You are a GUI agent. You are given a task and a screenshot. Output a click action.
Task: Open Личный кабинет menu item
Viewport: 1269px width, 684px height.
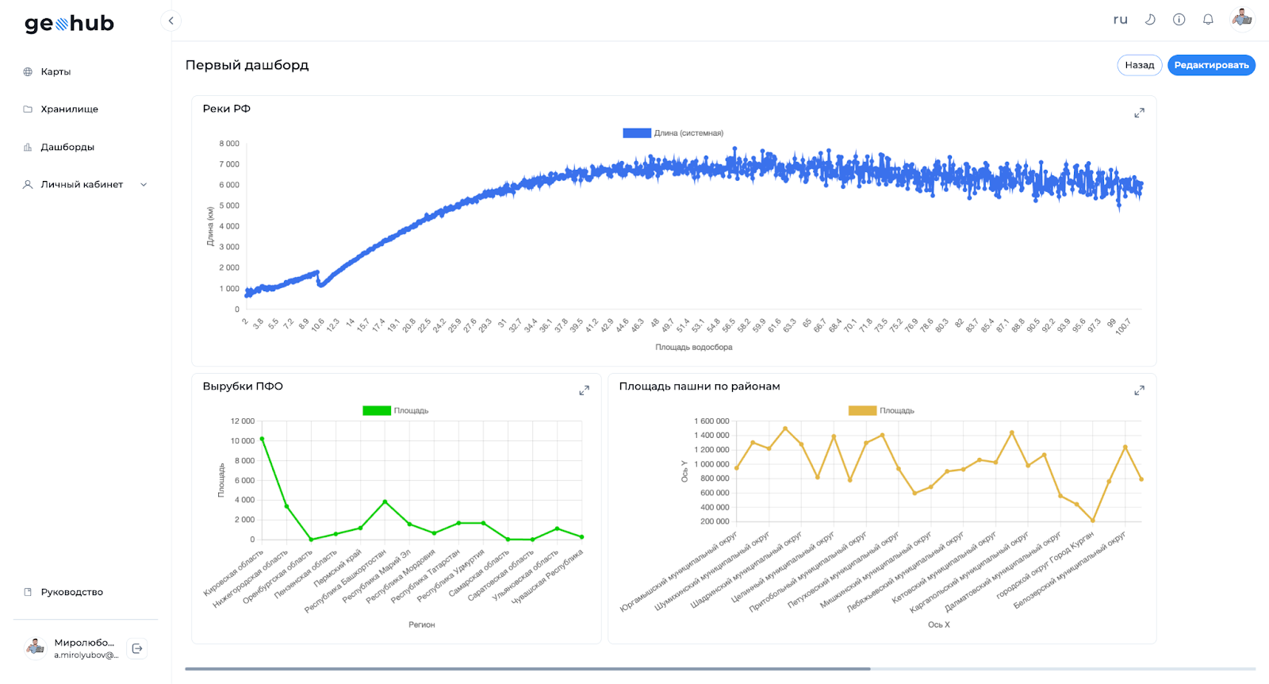(82, 184)
